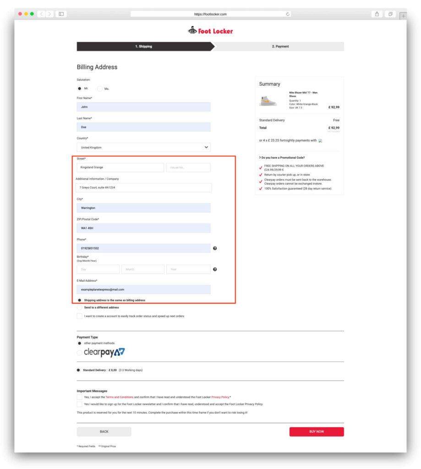
Task: Click the Phone number field
Action: coord(144,248)
